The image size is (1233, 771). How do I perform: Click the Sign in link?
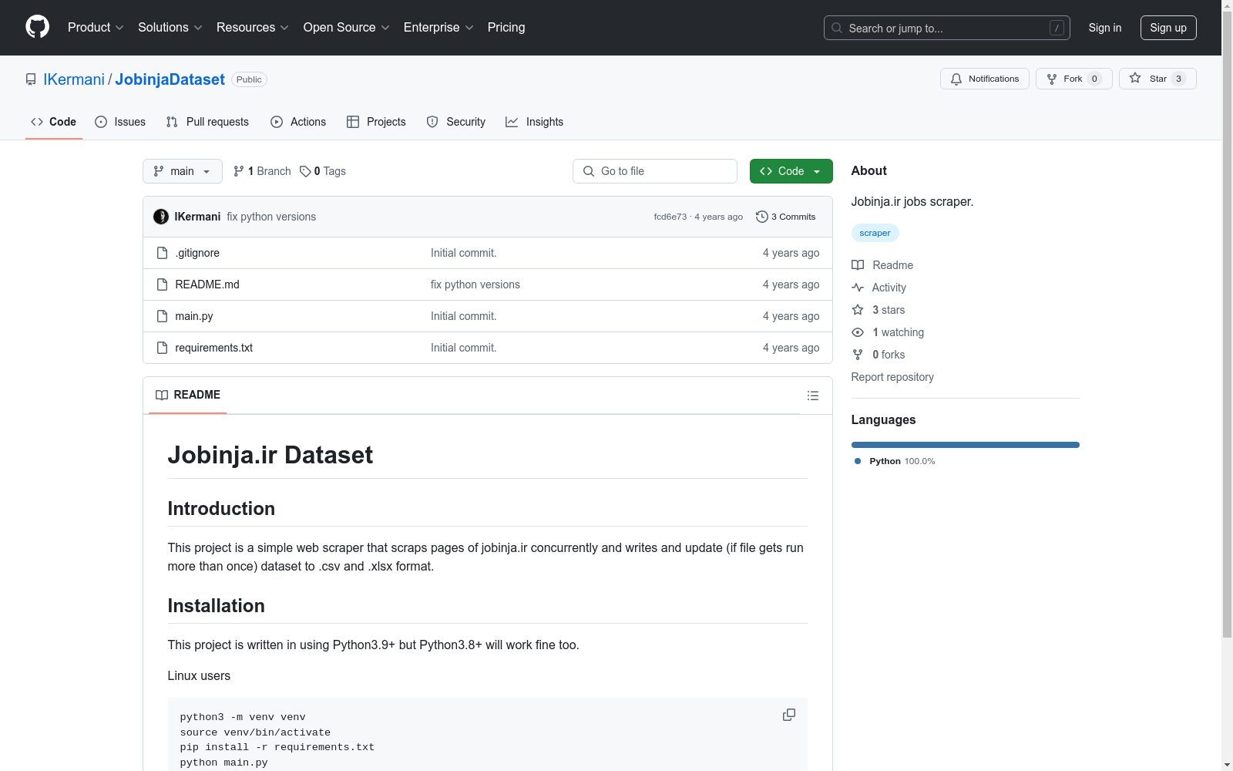click(1105, 28)
